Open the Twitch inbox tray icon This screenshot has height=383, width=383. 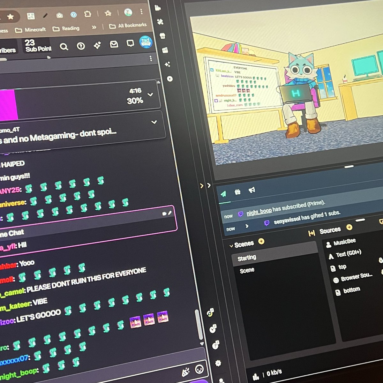(114, 44)
